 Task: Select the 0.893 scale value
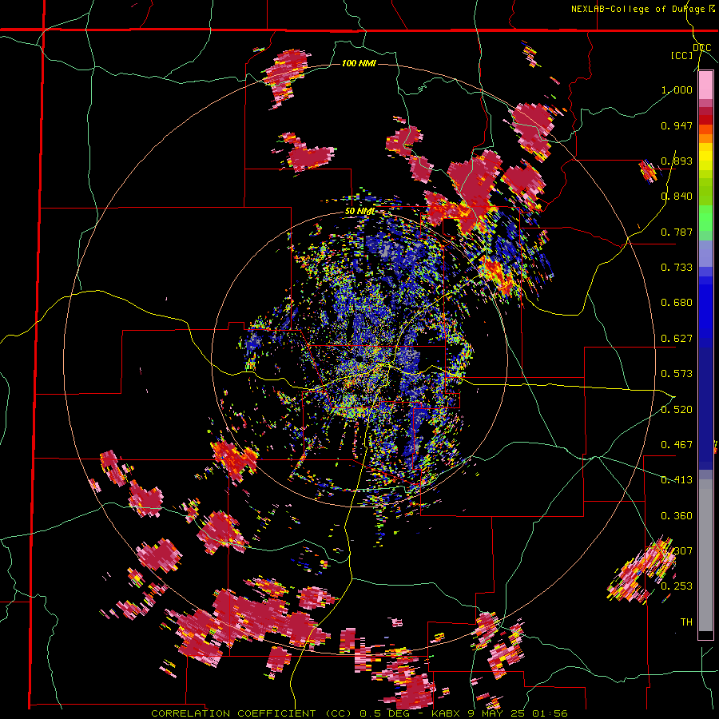[677, 161]
